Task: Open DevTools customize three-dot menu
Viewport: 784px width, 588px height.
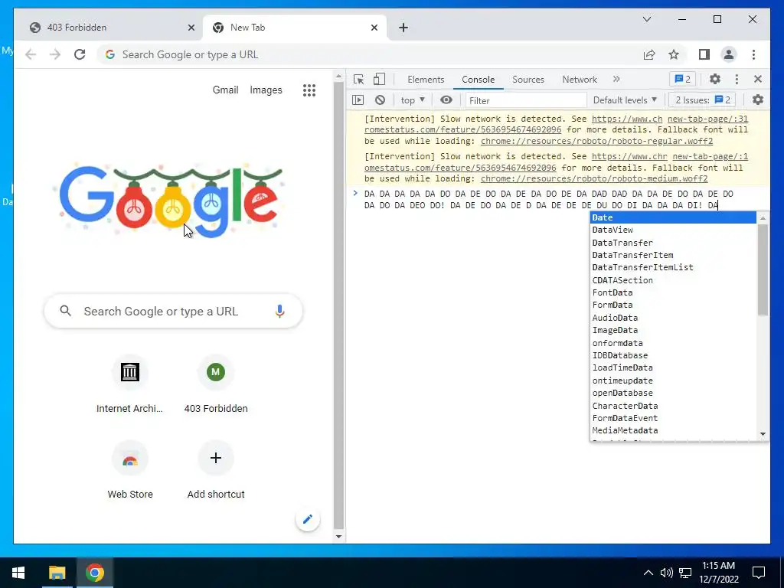Action: [737, 79]
